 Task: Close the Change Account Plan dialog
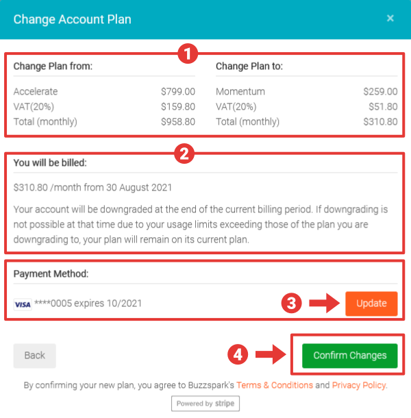pos(390,19)
